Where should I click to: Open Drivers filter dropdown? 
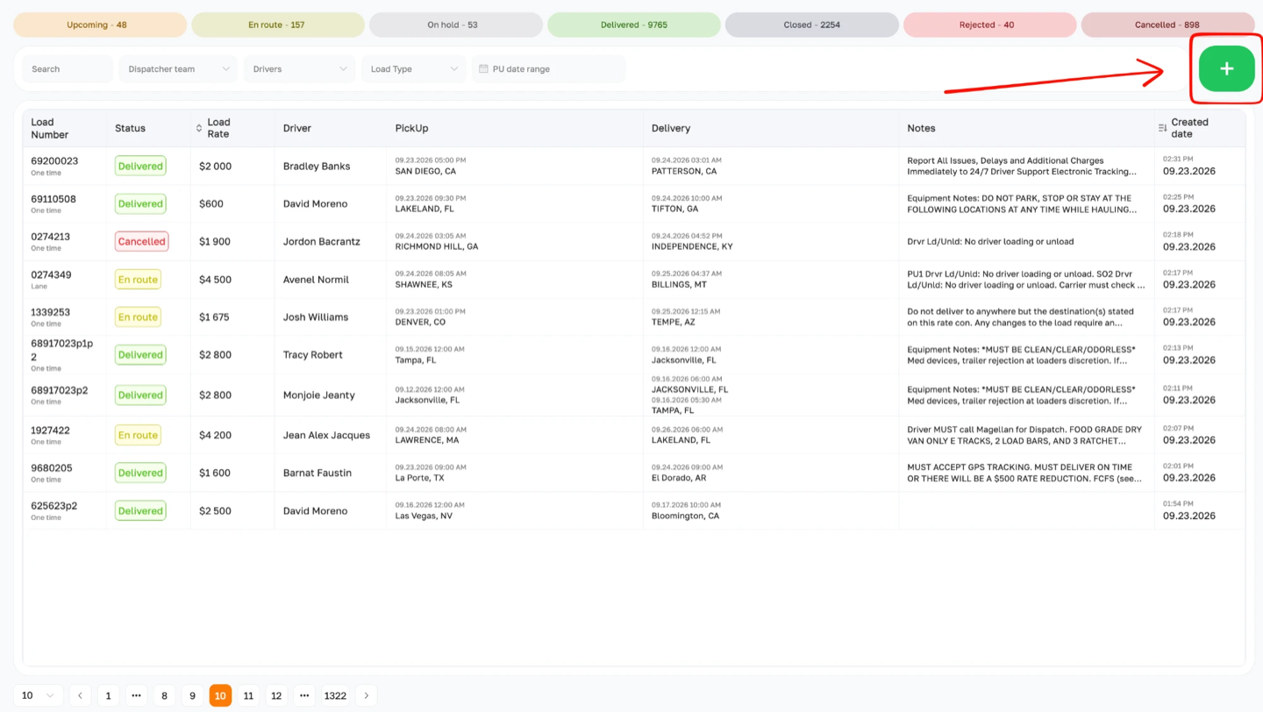click(299, 68)
